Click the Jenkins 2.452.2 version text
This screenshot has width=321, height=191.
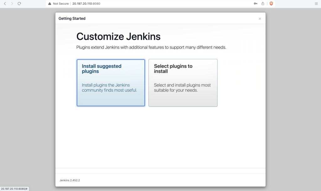[x=70, y=180]
